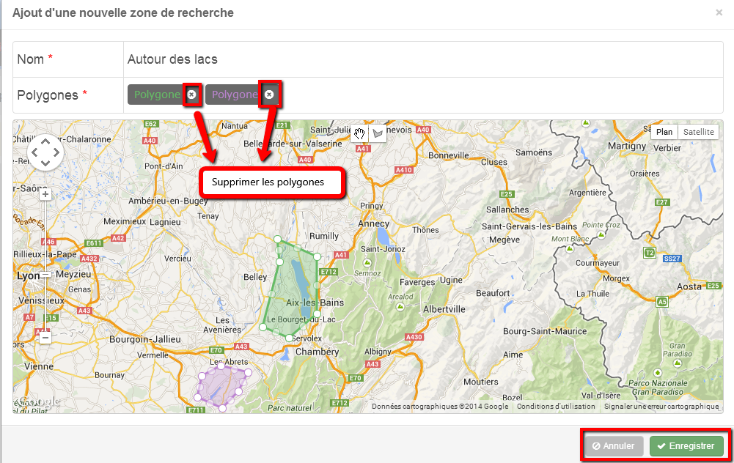Click the Courmayeur label on the map
This screenshot has height=463, width=734.
(x=598, y=263)
